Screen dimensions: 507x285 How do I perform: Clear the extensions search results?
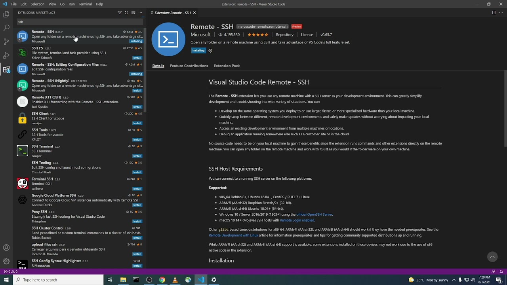133,13
